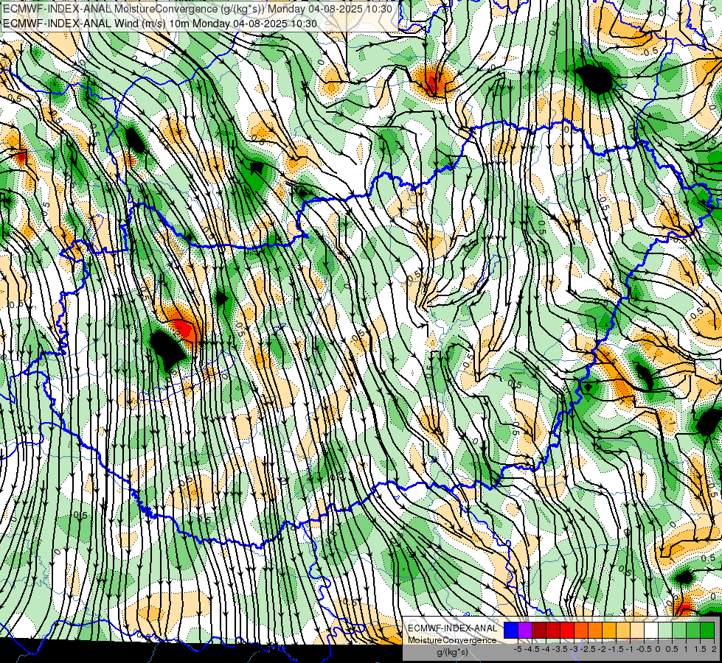The image size is (722, 663).
Task: Click the light green swatch between 0 and 0.5
Action: tap(665, 631)
